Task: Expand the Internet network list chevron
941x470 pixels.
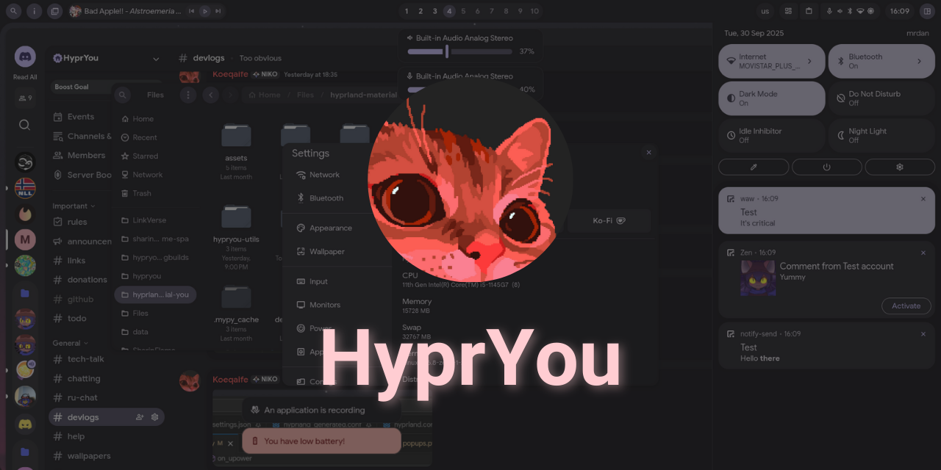Action: pyautogui.click(x=809, y=61)
